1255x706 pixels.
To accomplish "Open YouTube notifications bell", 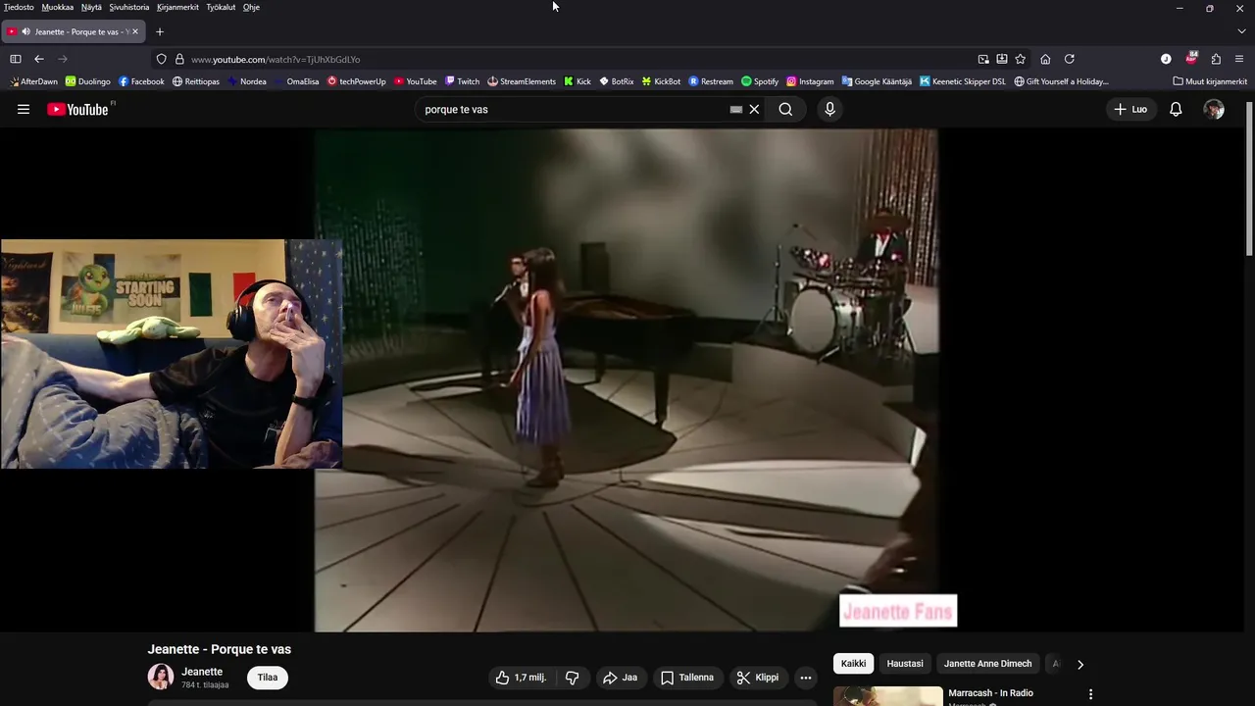I will pyautogui.click(x=1176, y=110).
